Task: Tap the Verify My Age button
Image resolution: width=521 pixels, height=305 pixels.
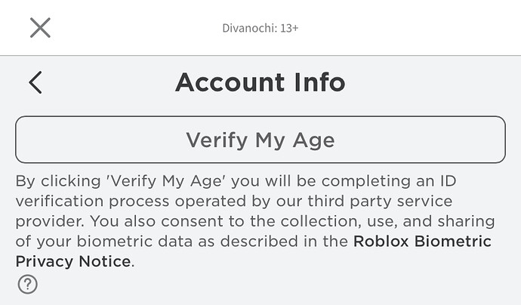Action: (x=260, y=140)
